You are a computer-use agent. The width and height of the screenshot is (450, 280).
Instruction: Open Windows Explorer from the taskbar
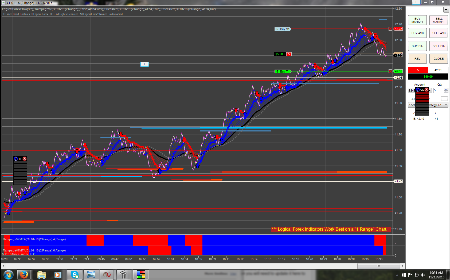point(41,274)
